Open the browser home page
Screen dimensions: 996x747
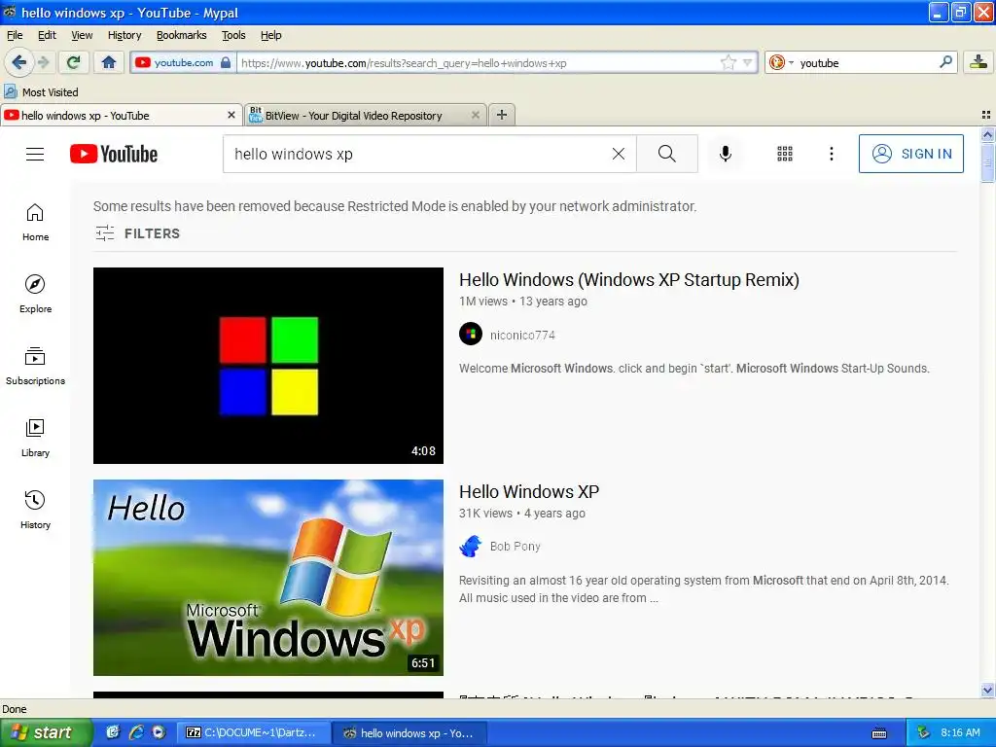click(x=109, y=62)
